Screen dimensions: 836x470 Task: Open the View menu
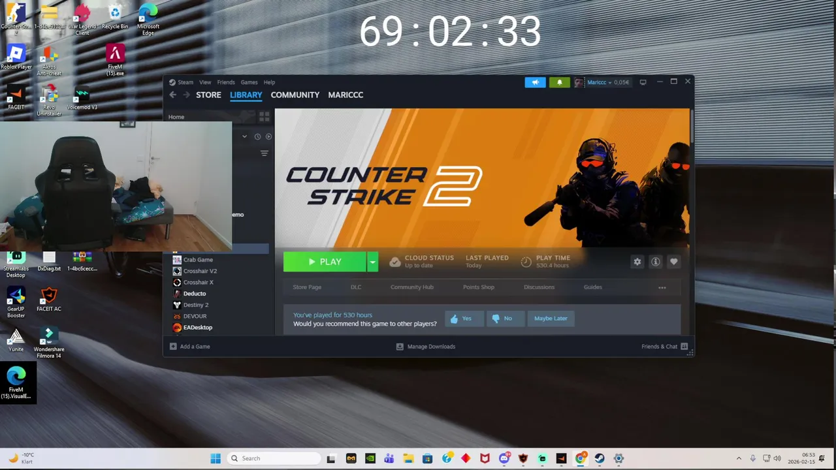[205, 82]
